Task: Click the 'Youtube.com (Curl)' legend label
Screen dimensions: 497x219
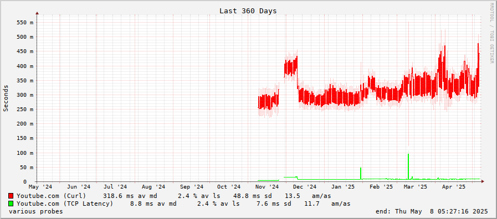Action: (x=52, y=196)
